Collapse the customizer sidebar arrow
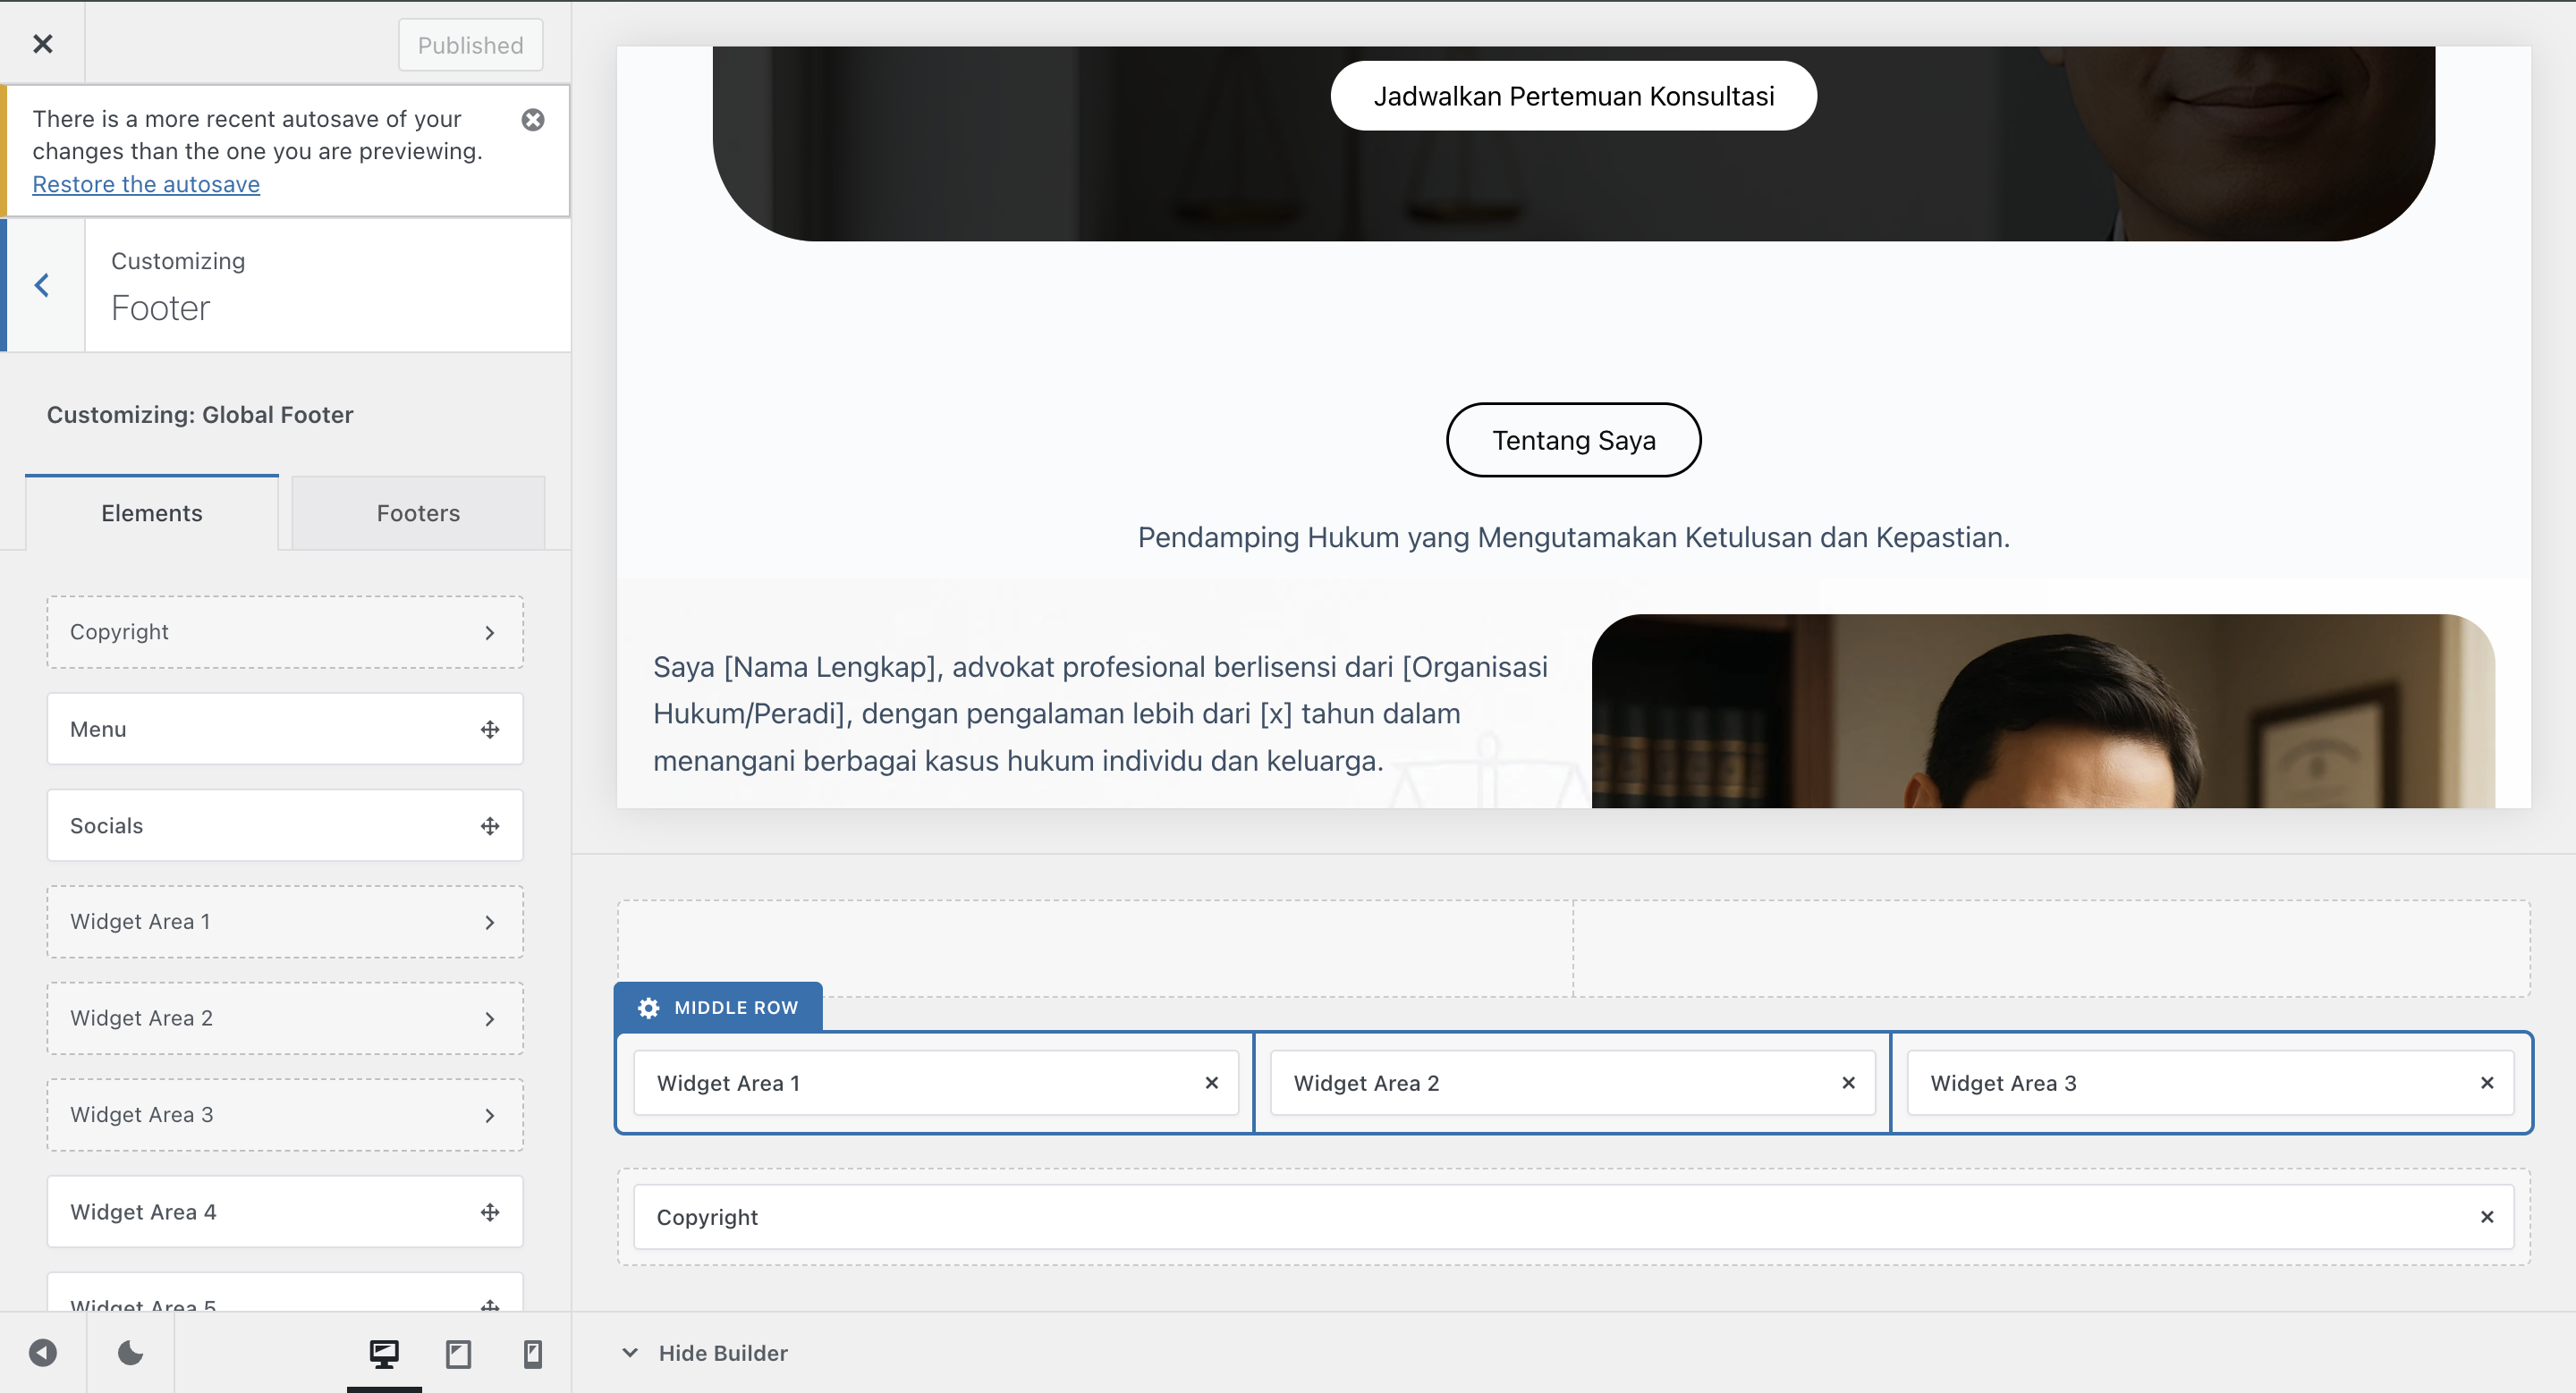The width and height of the screenshot is (2576, 1393). coord(42,1352)
